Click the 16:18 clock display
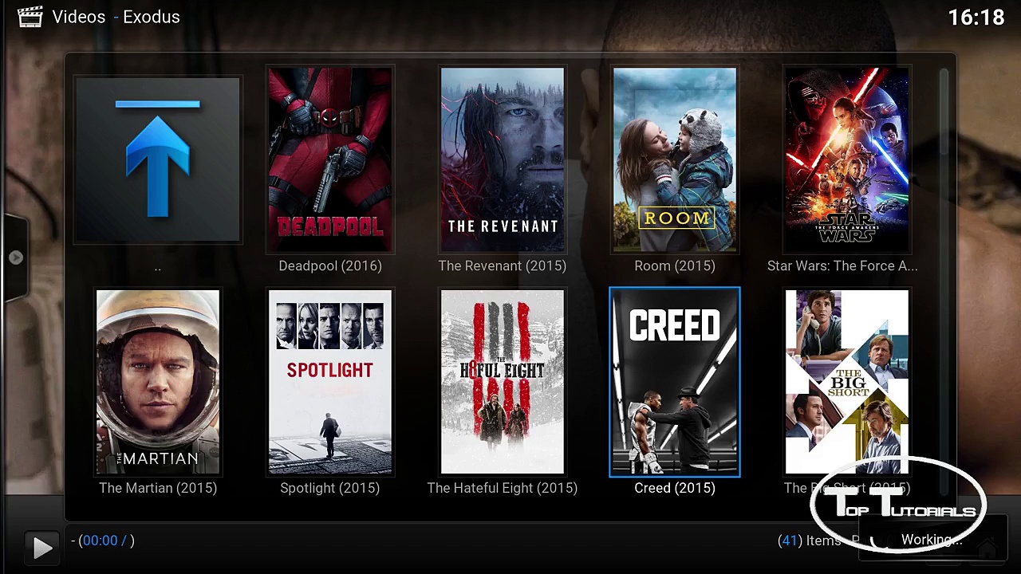1021x574 pixels. [x=976, y=17]
